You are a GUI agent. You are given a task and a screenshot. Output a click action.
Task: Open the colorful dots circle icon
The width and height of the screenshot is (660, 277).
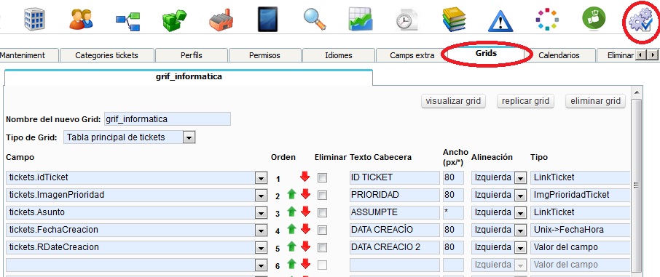pos(547,20)
